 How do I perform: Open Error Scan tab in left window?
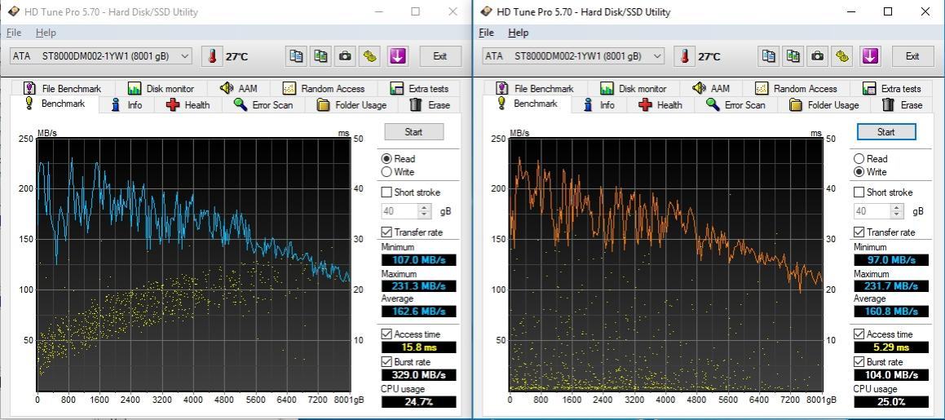(x=264, y=105)
